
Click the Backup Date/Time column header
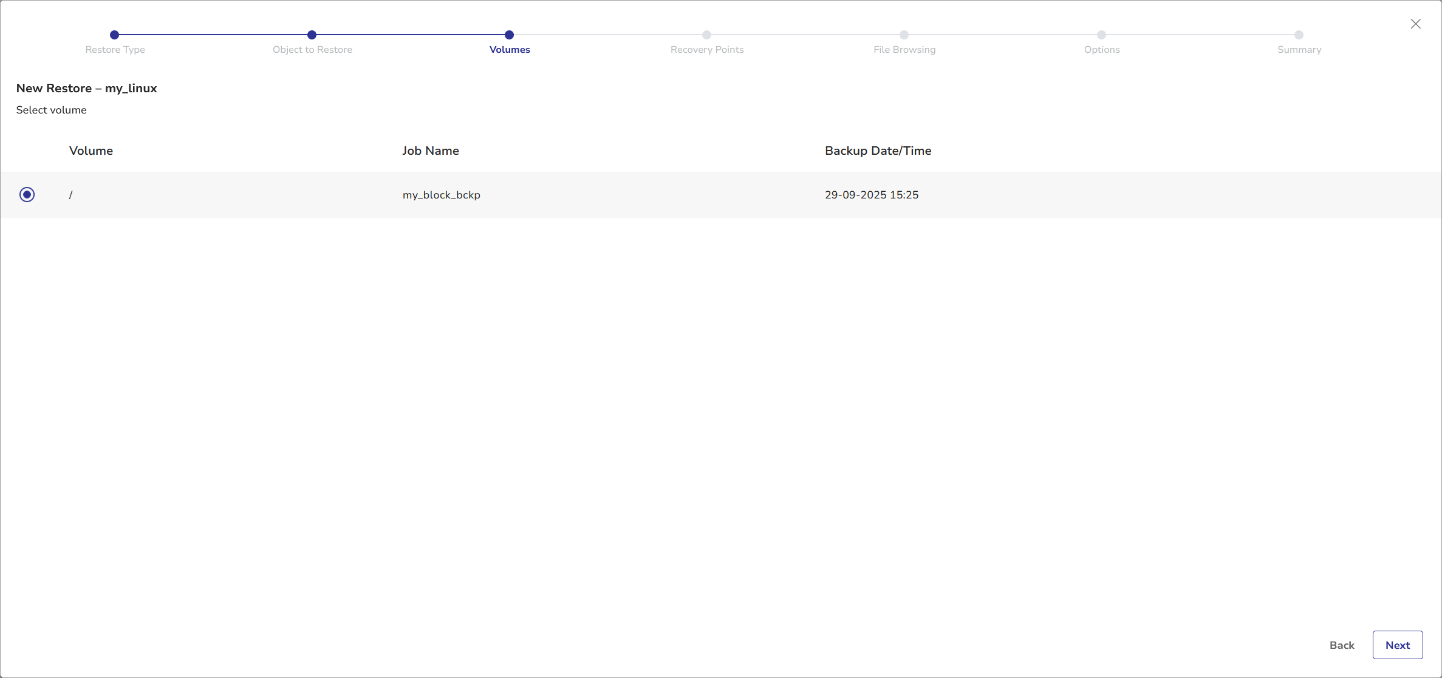pos(878,151)
